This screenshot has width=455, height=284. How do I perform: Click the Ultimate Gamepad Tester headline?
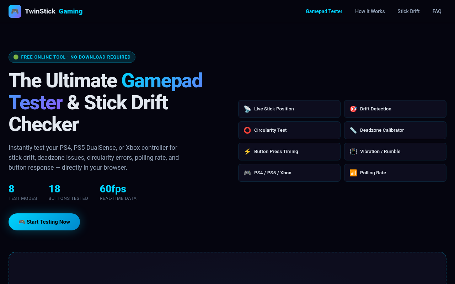(x=106, y=103)
